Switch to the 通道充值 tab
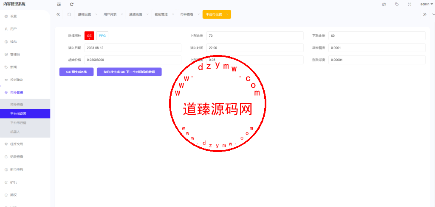The image size is (435, 207). 136,14
